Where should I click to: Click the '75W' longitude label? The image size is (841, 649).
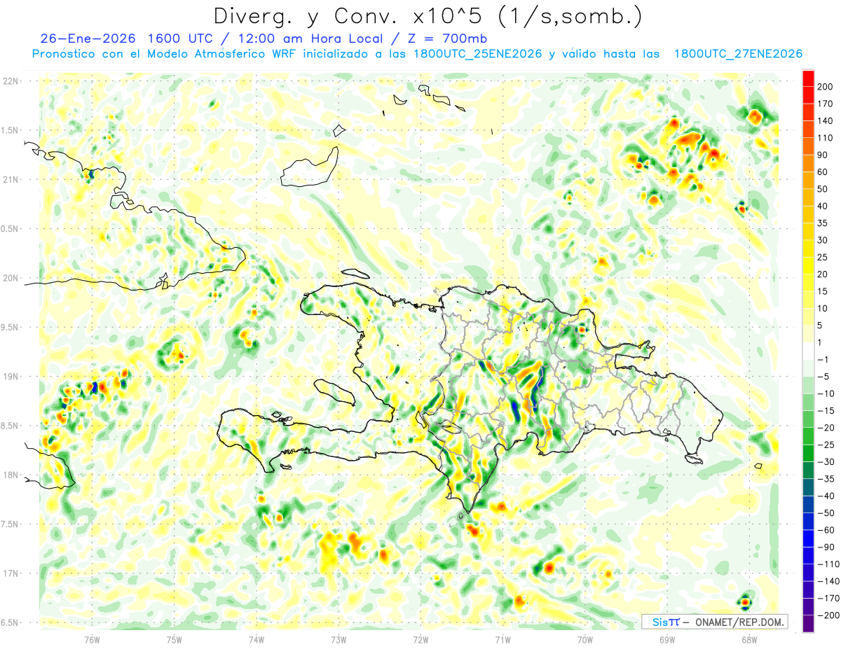pyautogui.click(x=175, y=638)
